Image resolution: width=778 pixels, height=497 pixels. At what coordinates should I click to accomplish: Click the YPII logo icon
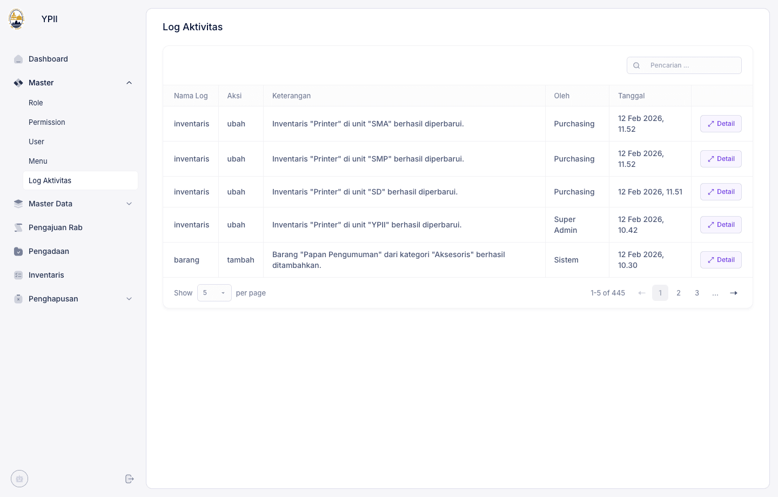pos(17,19)
